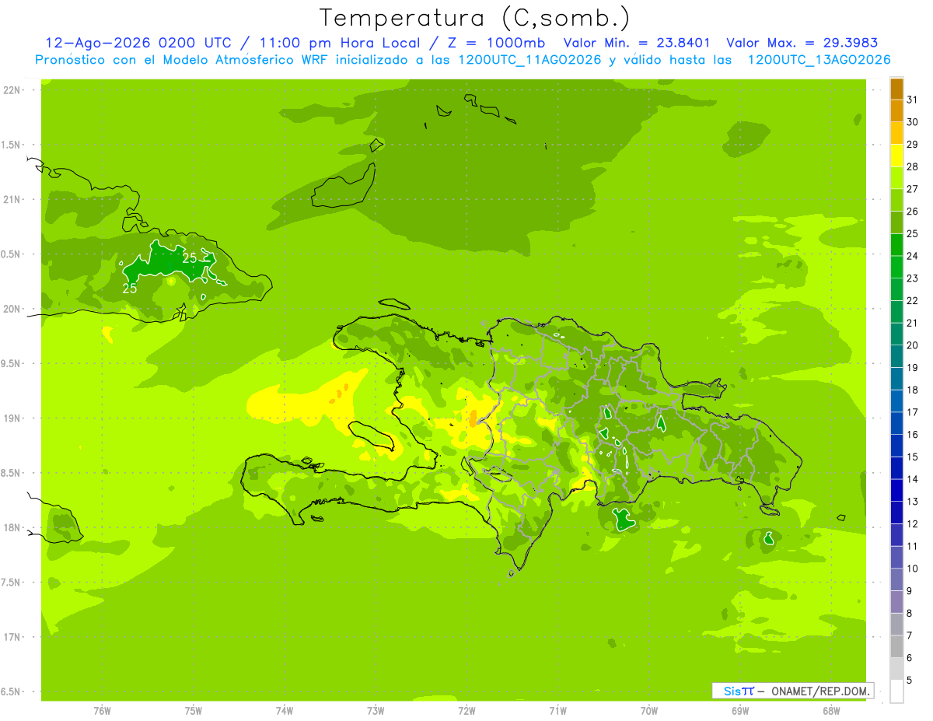Click the "18N" latitude label
Viewport: 933px width, 721px height.
pos(12,528)
